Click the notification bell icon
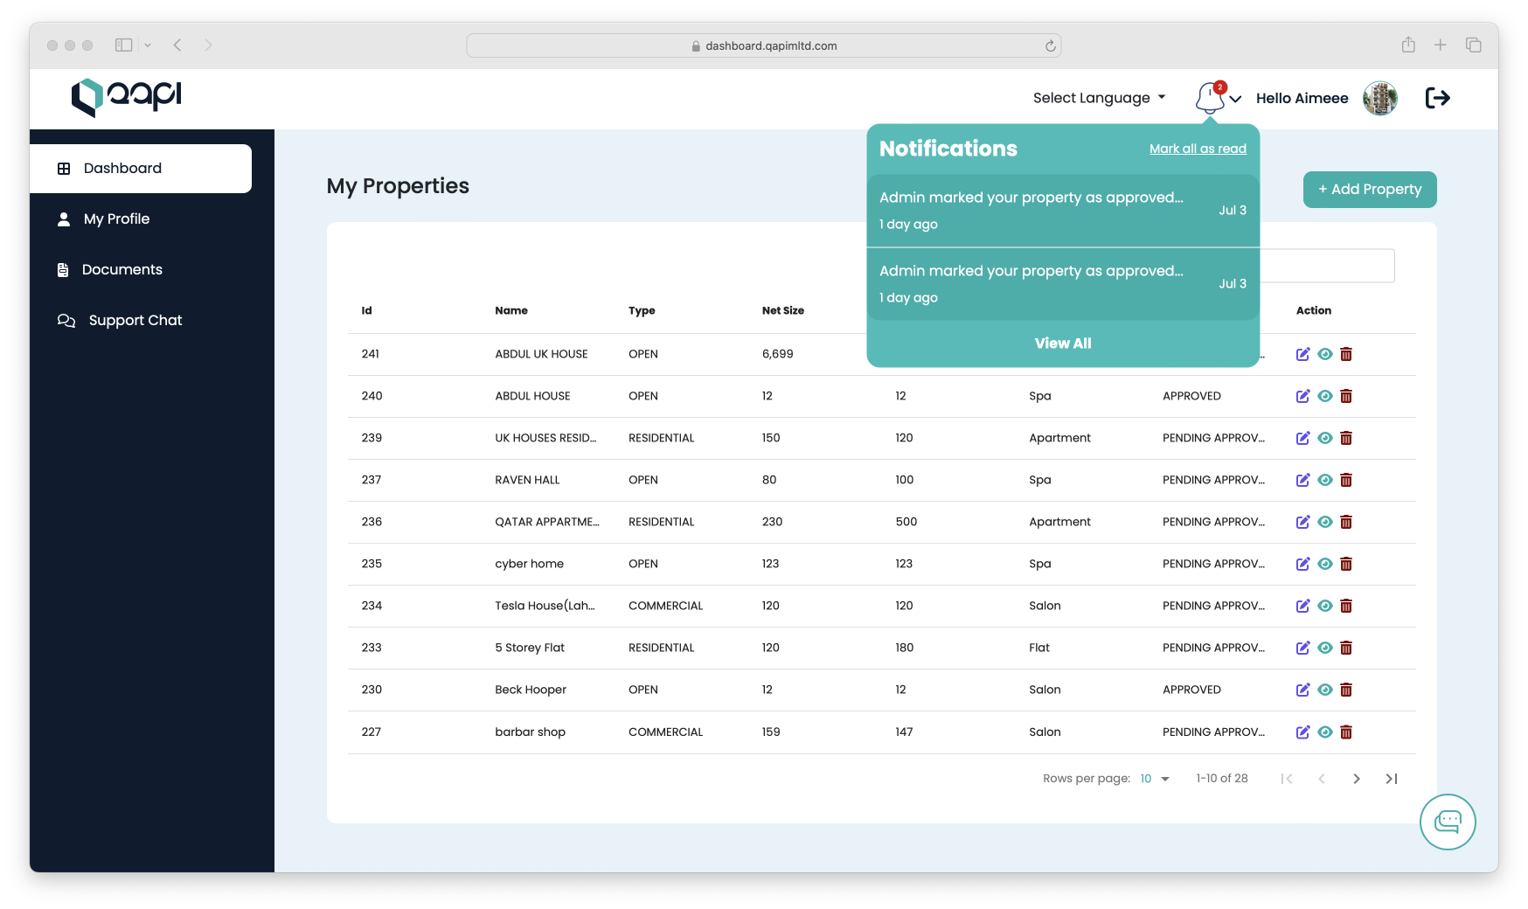 (1210, 98)
